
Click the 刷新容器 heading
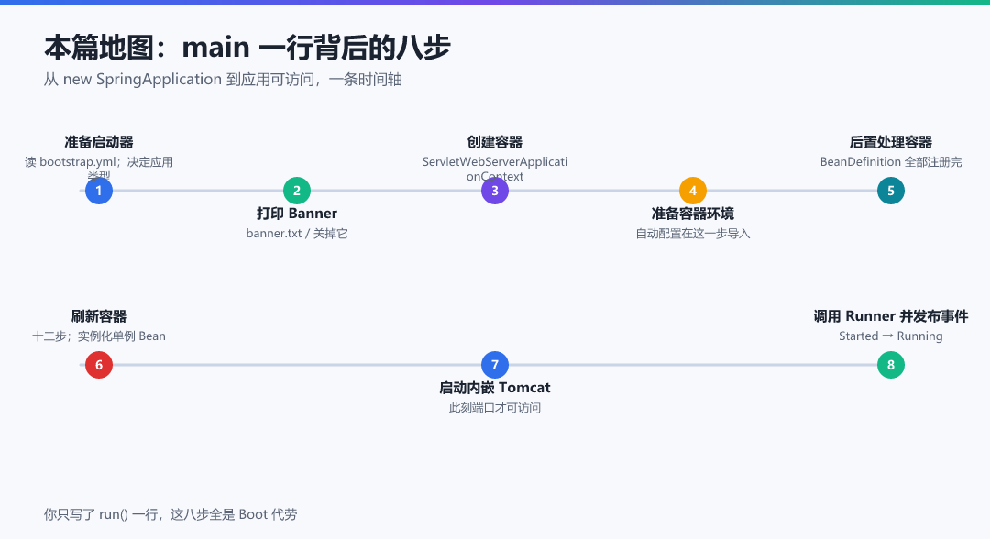(x=99, y=316)
